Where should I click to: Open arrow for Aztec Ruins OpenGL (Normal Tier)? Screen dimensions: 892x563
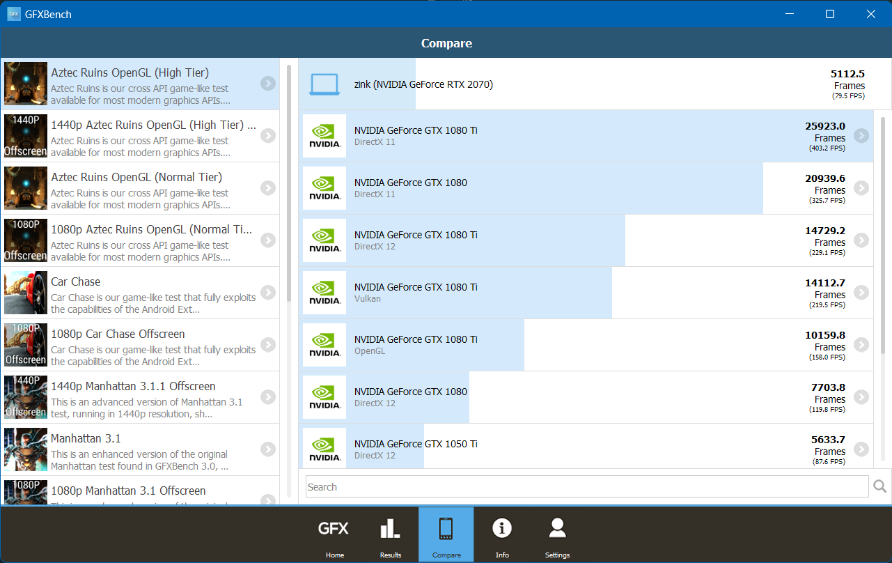pyautogui.click(x=268, y=188)
